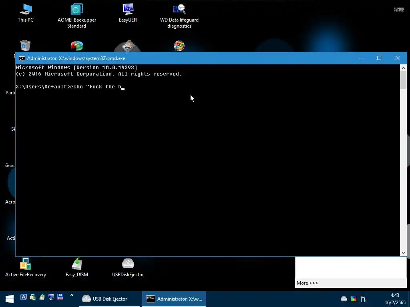
Task: Click the cmd scrollbar down arrow
Action: tap(403, 253)
